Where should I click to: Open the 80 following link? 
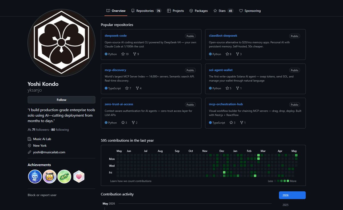point(60,130)
